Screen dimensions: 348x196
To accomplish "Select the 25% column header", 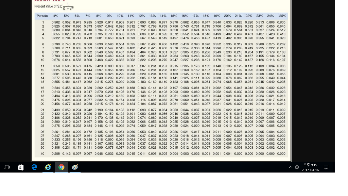I will coord(282,16).
